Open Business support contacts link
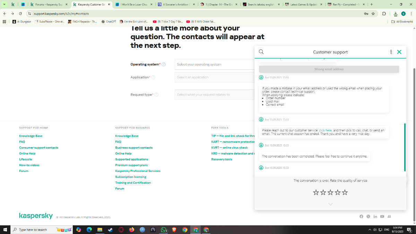 point(134,148)
